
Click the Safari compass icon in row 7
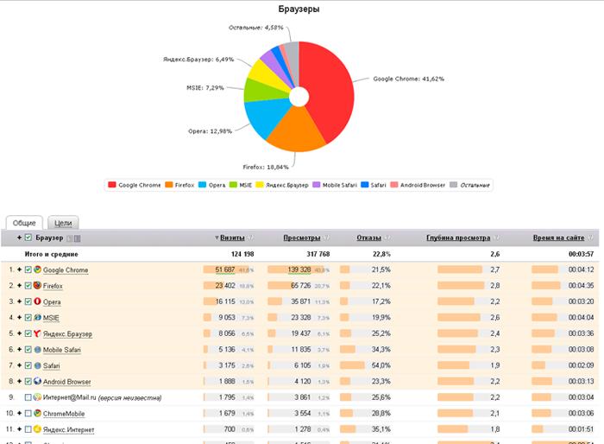(37, 365)
